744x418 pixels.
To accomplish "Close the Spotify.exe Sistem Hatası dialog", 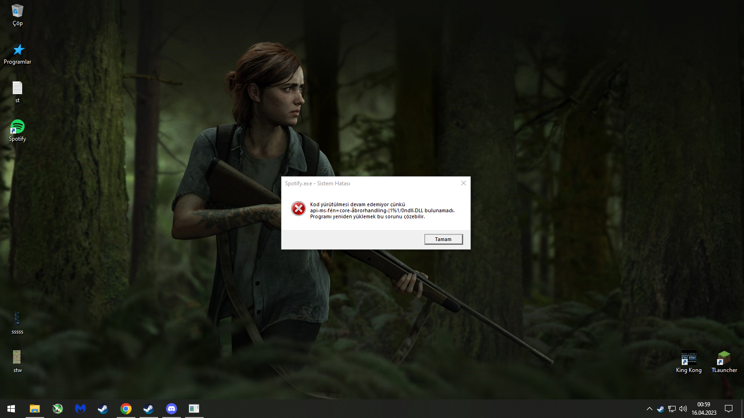I will click(x=463, y=183).
